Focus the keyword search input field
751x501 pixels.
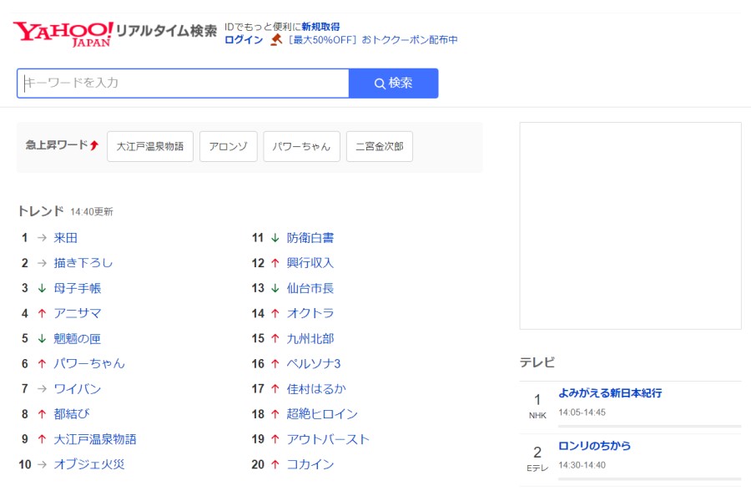pyautogui.click(x=184, y=83)
